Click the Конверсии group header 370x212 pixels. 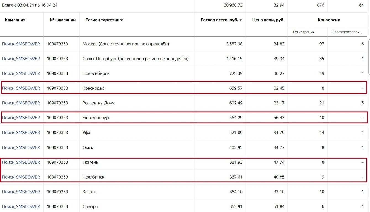pyautogui.click(x=329, y=20)
